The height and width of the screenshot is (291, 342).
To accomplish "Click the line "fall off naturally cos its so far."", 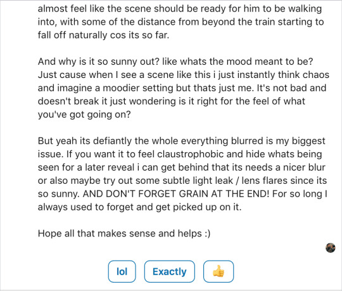I will click(x=103, y=35).
